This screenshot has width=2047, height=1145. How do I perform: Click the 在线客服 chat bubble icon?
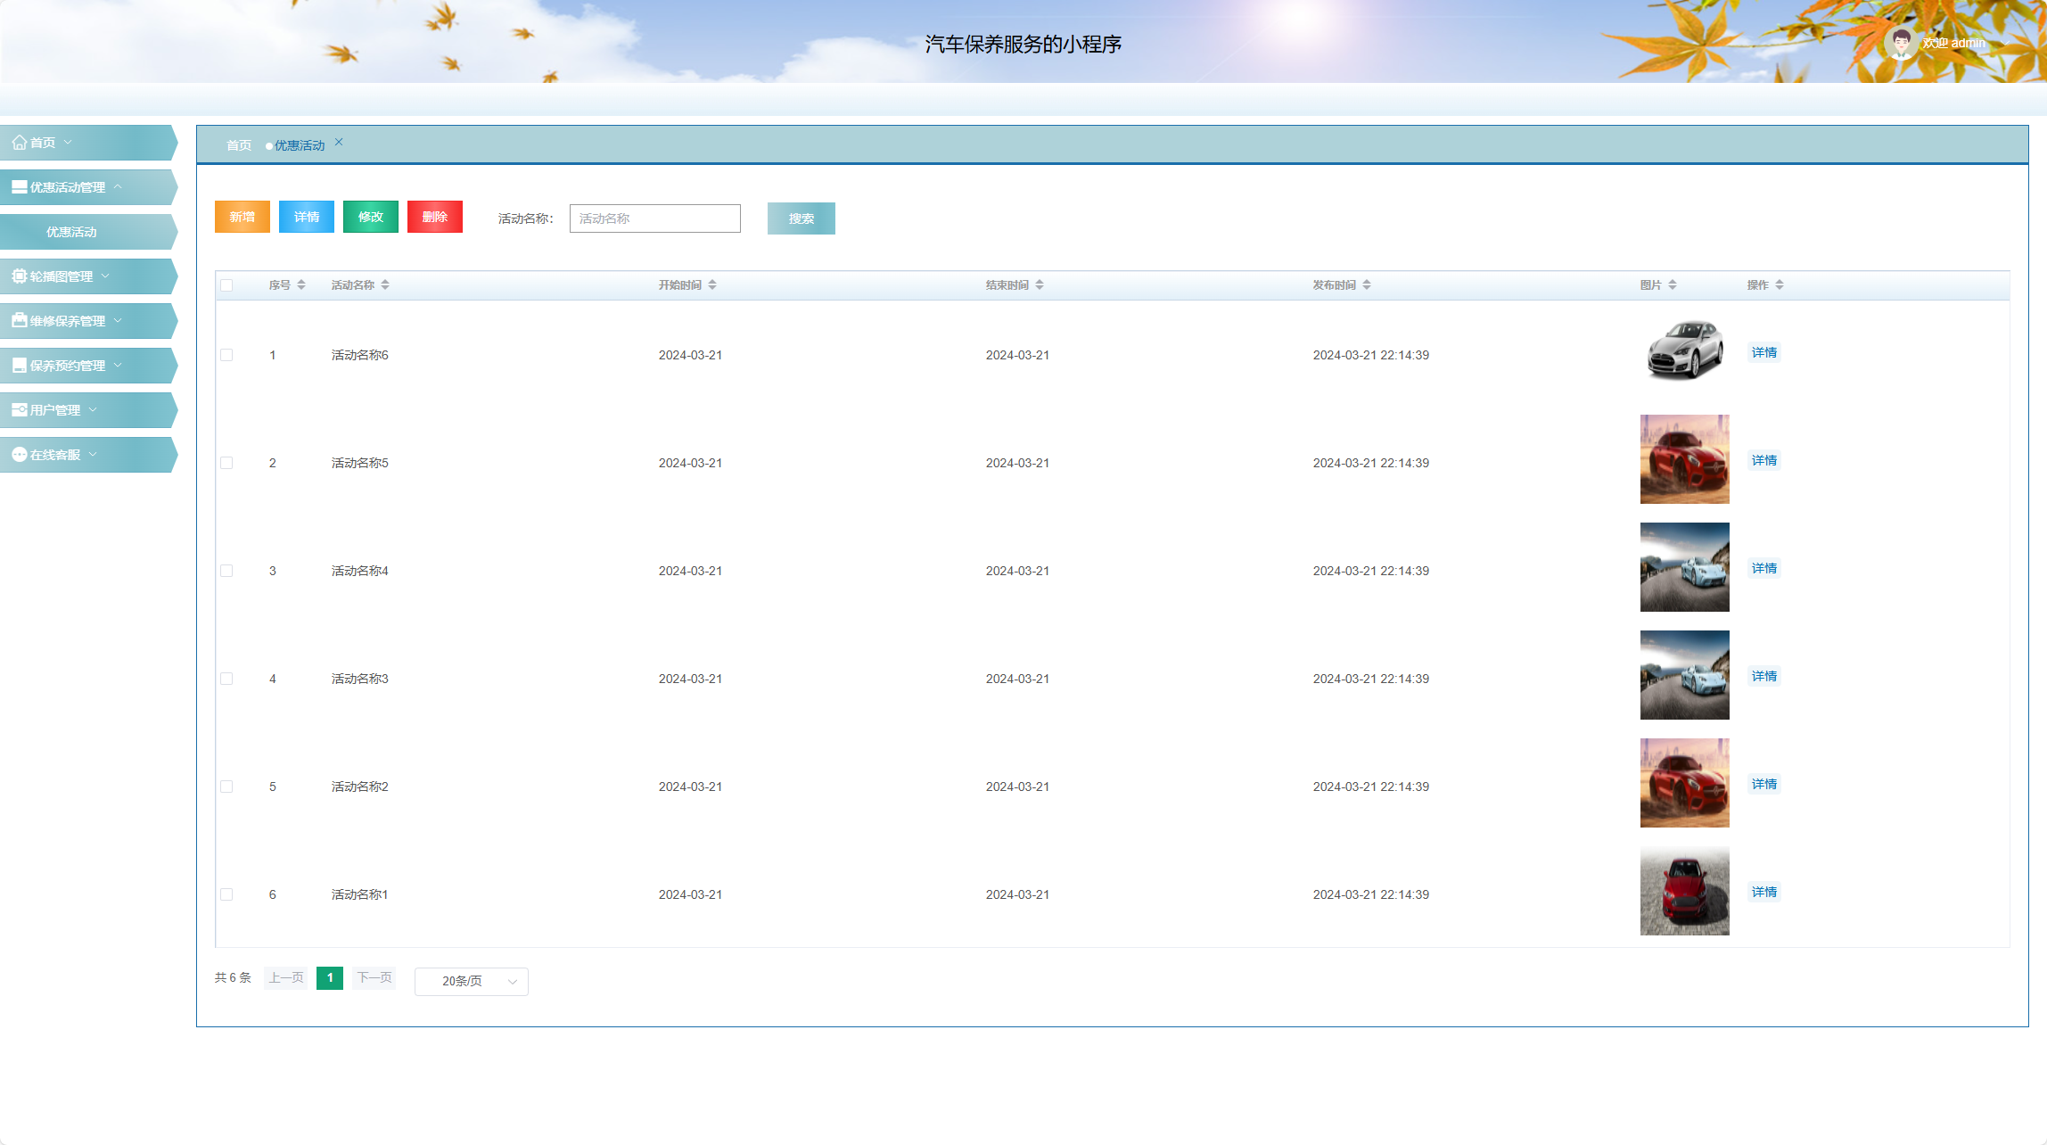(19, 455)
